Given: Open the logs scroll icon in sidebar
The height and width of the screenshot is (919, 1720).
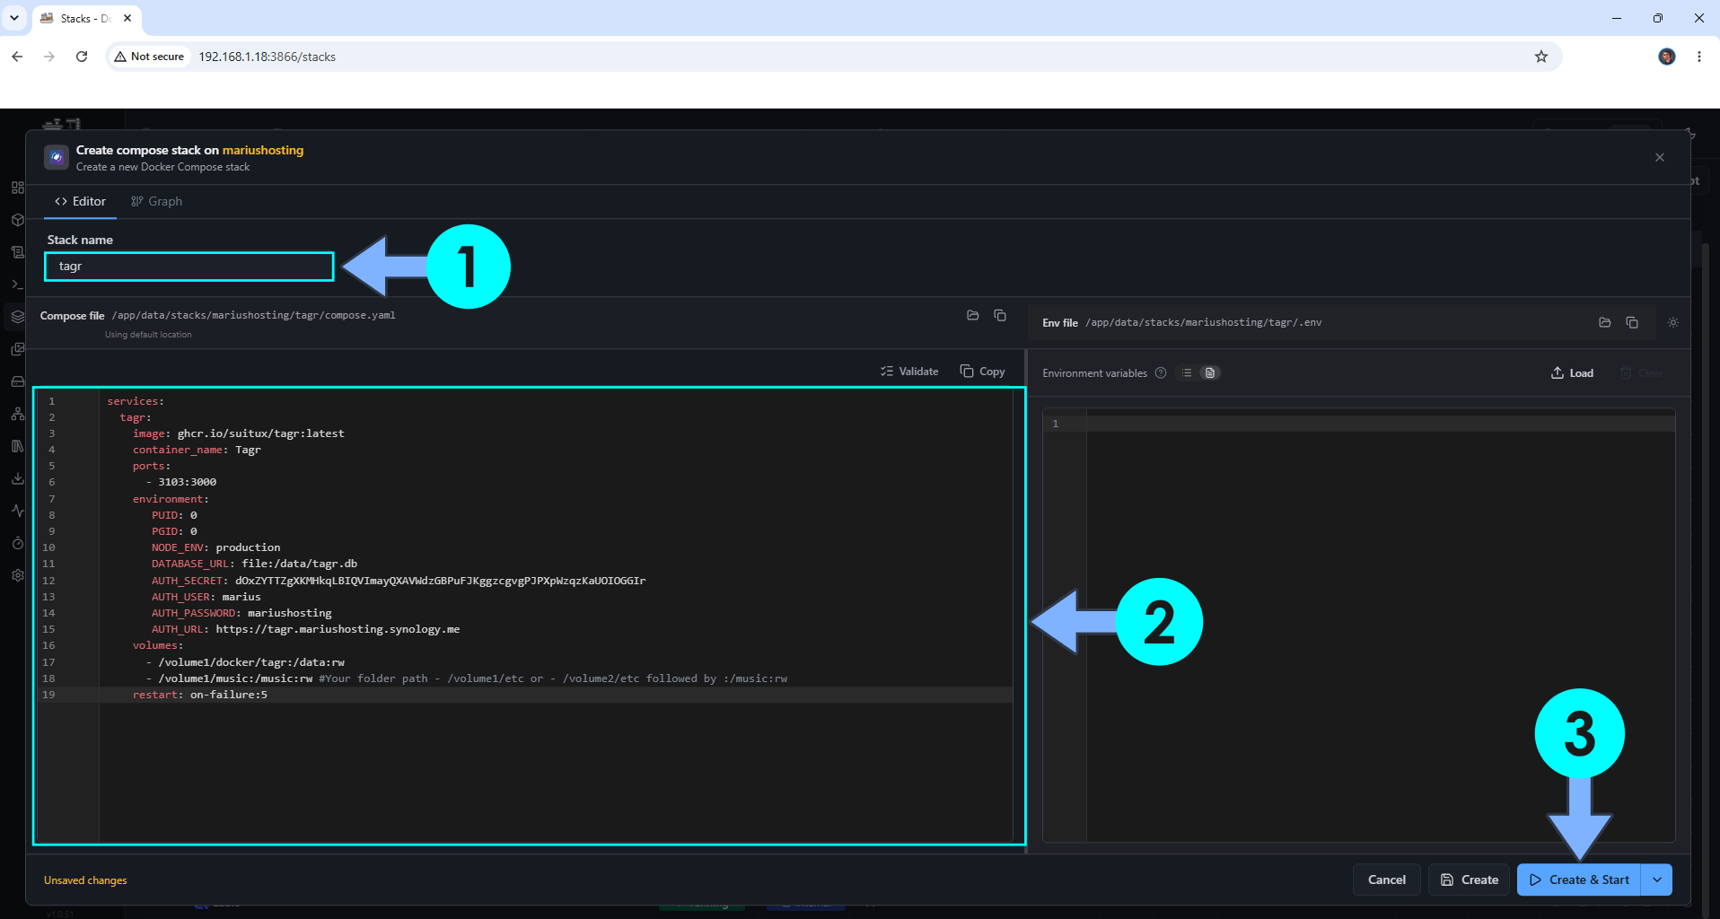Looking at the screenshot, I should pos(17,252).
